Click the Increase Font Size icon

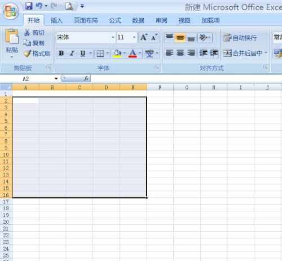[144, 37]
